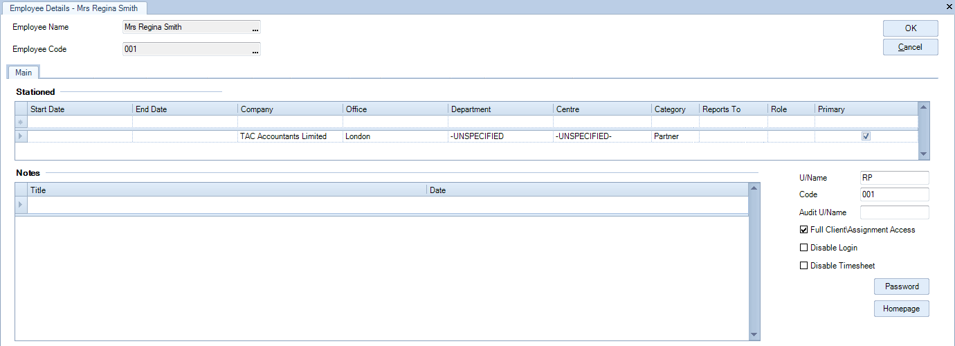Click the Reports To column header
This screenshot has width=955, height=346.
click(x=734, y=109)
